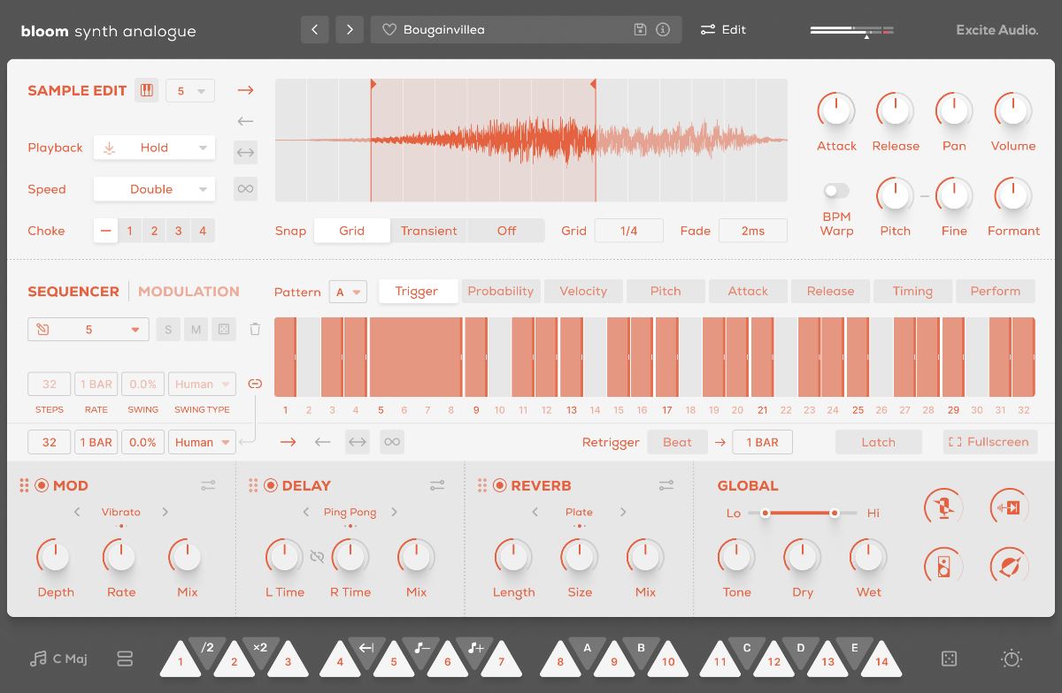Select the Perform sequencer tab
Image resolution: width=1062 pixels, height=693 pixels.
(996, 291)
